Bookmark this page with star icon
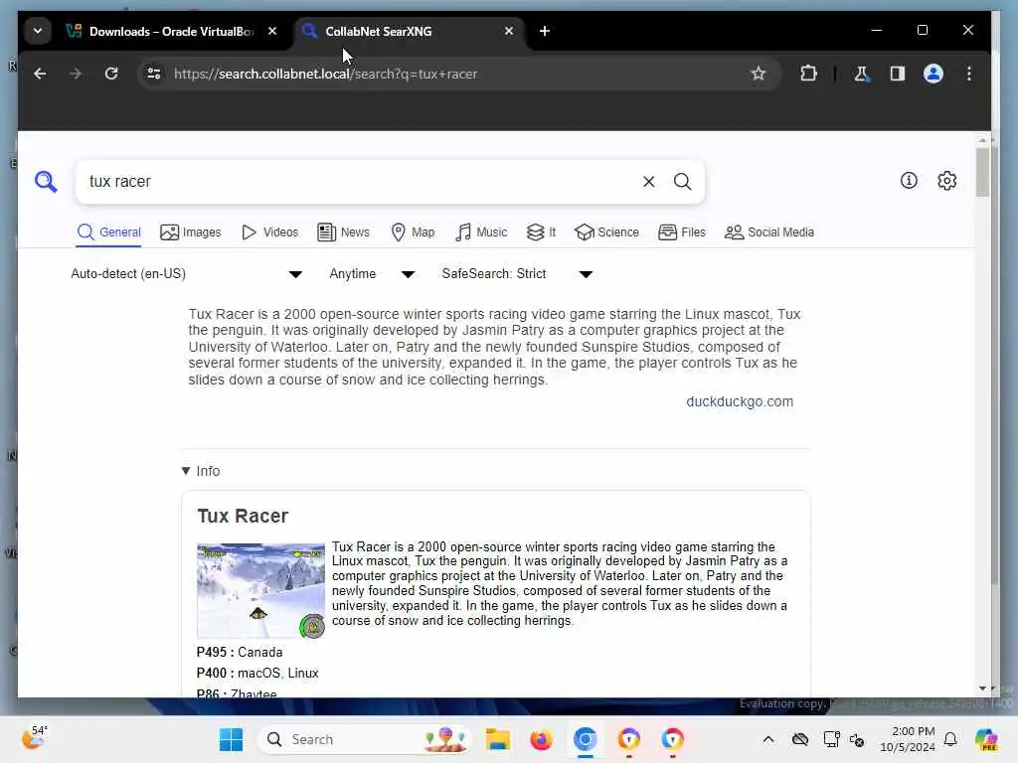Image resolution: width=1018 pixels, height=763 pixels. pyautogui.click(x=758, y=74)
